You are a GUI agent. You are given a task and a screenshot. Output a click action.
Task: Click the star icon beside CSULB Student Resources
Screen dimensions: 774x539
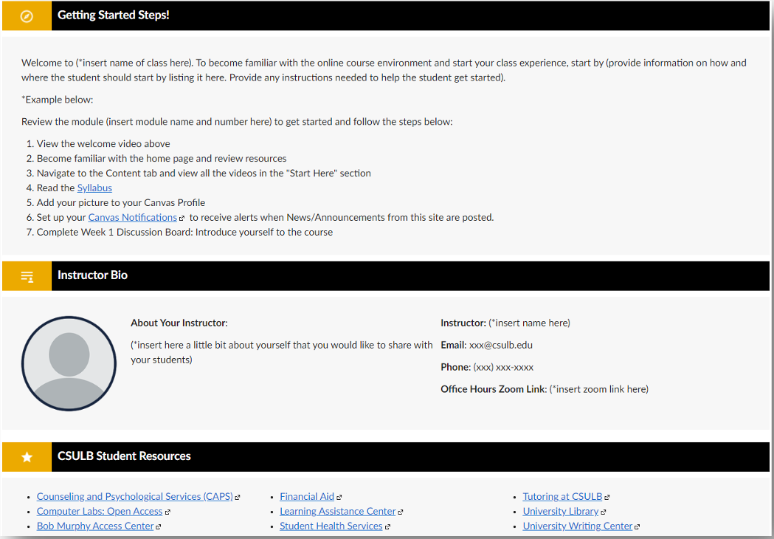click(x=27, y=457)
